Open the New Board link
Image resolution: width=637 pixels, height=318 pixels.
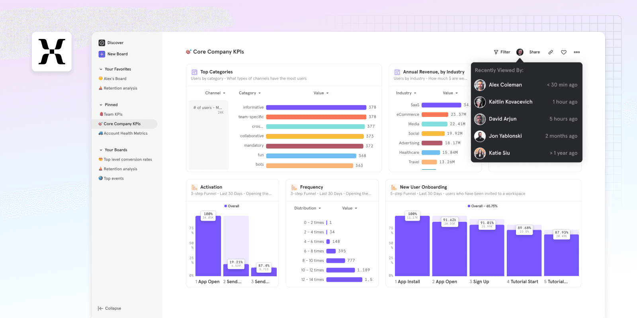pos(117,54)
